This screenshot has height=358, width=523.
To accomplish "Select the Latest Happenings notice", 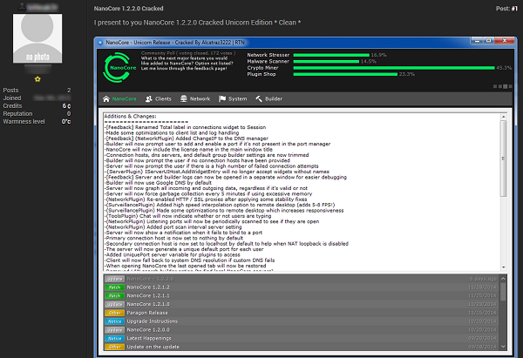I will click(x=302, y=338).
